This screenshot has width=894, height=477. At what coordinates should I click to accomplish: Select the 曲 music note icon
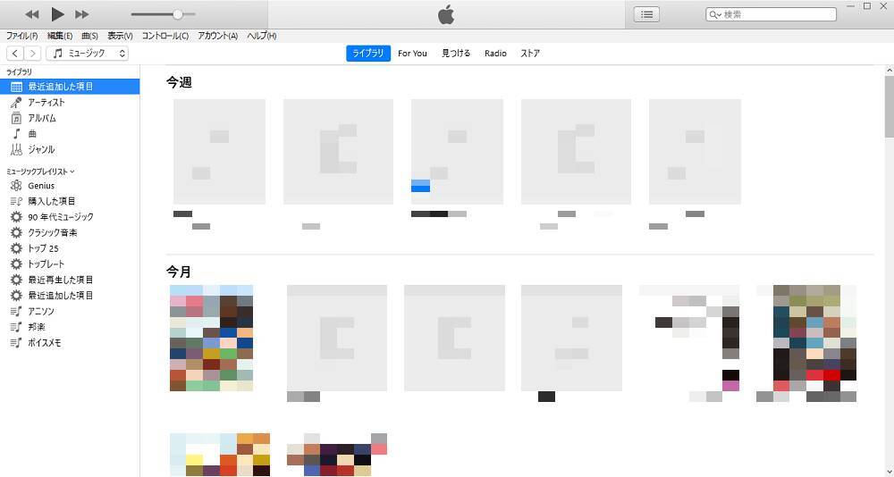(16, 134)
